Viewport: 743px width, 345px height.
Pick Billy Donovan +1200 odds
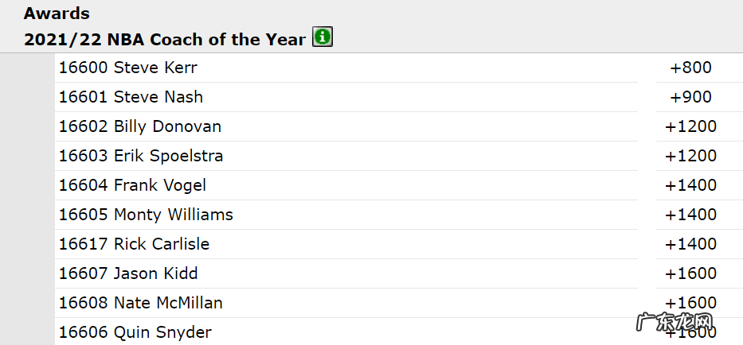point(690,126)
